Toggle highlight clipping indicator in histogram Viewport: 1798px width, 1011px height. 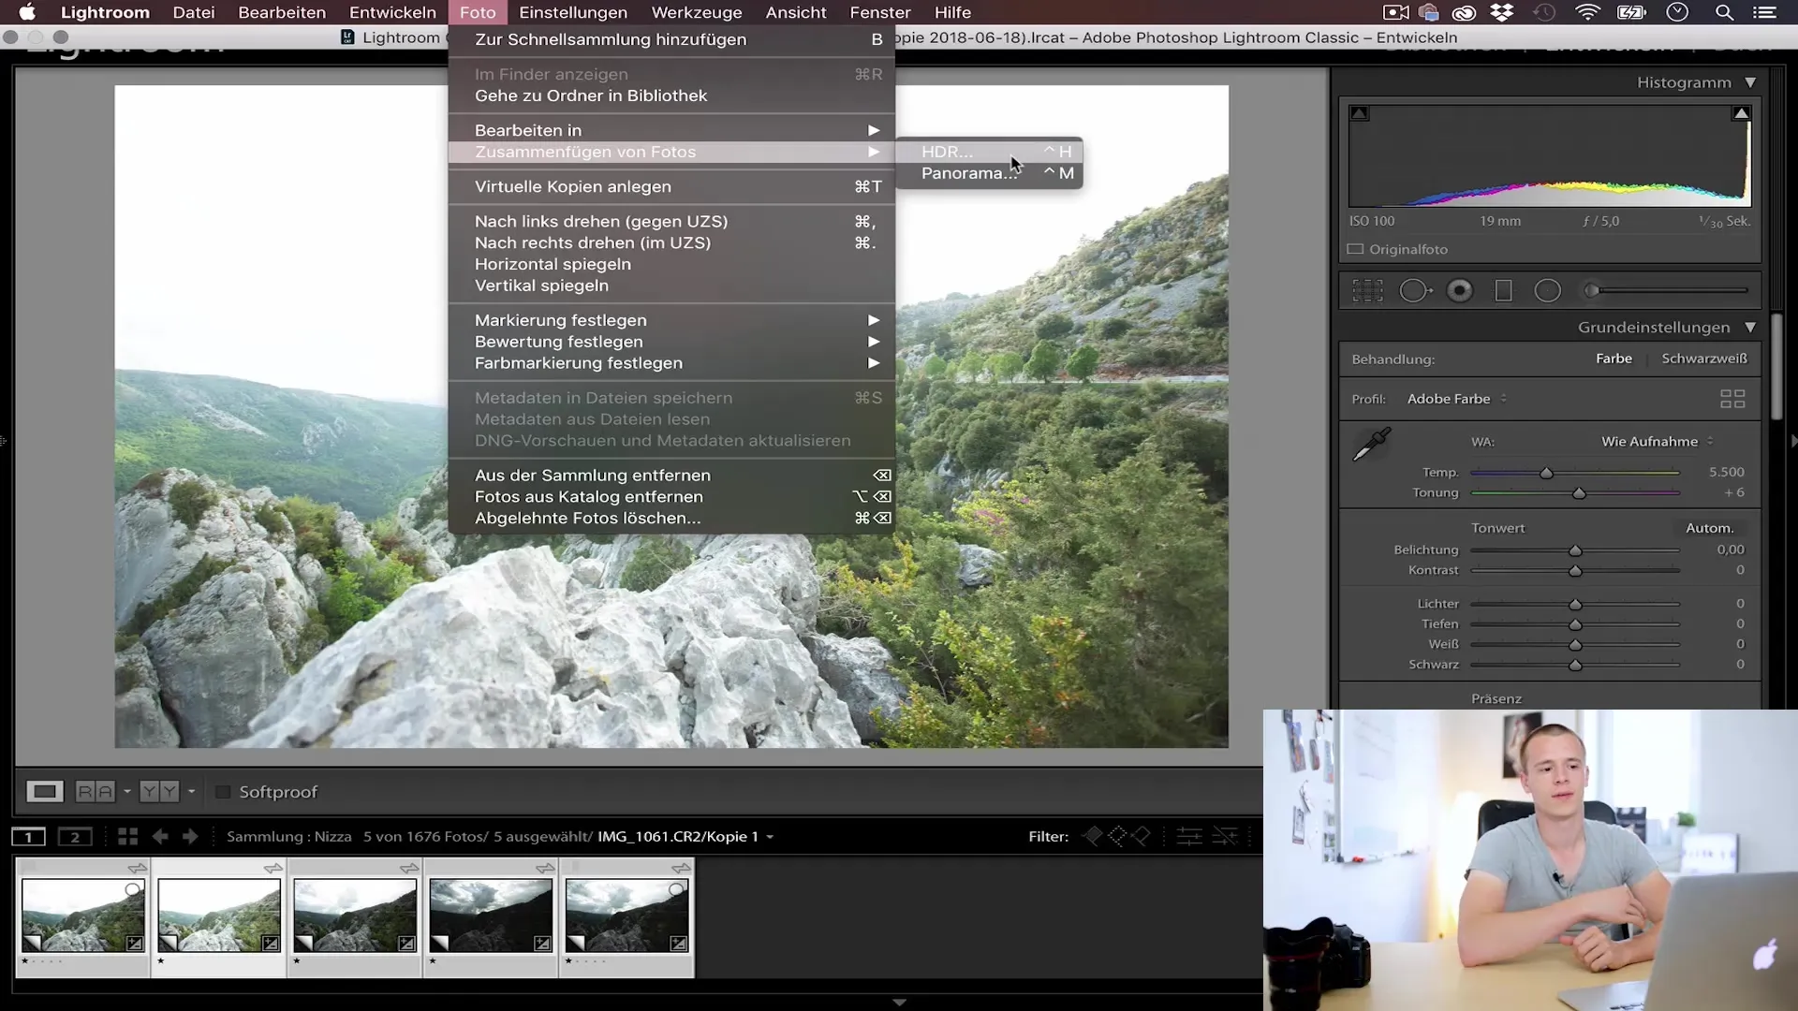(x=1741, y=113)
